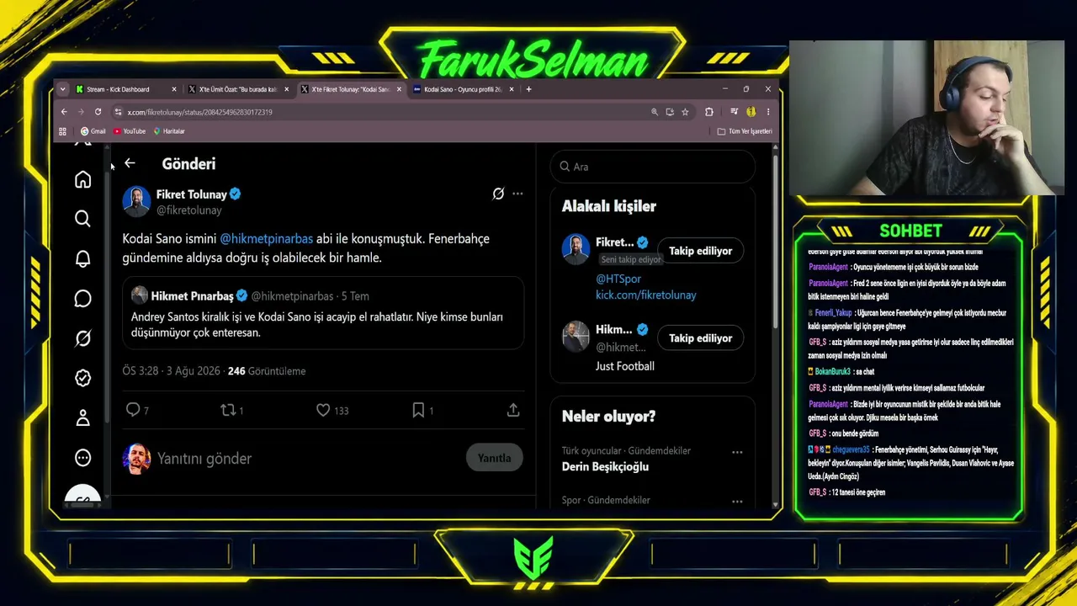This screenshot has width=1077, height=606.
Task: Click the Yanıtla button
Action: click(495, 458)
